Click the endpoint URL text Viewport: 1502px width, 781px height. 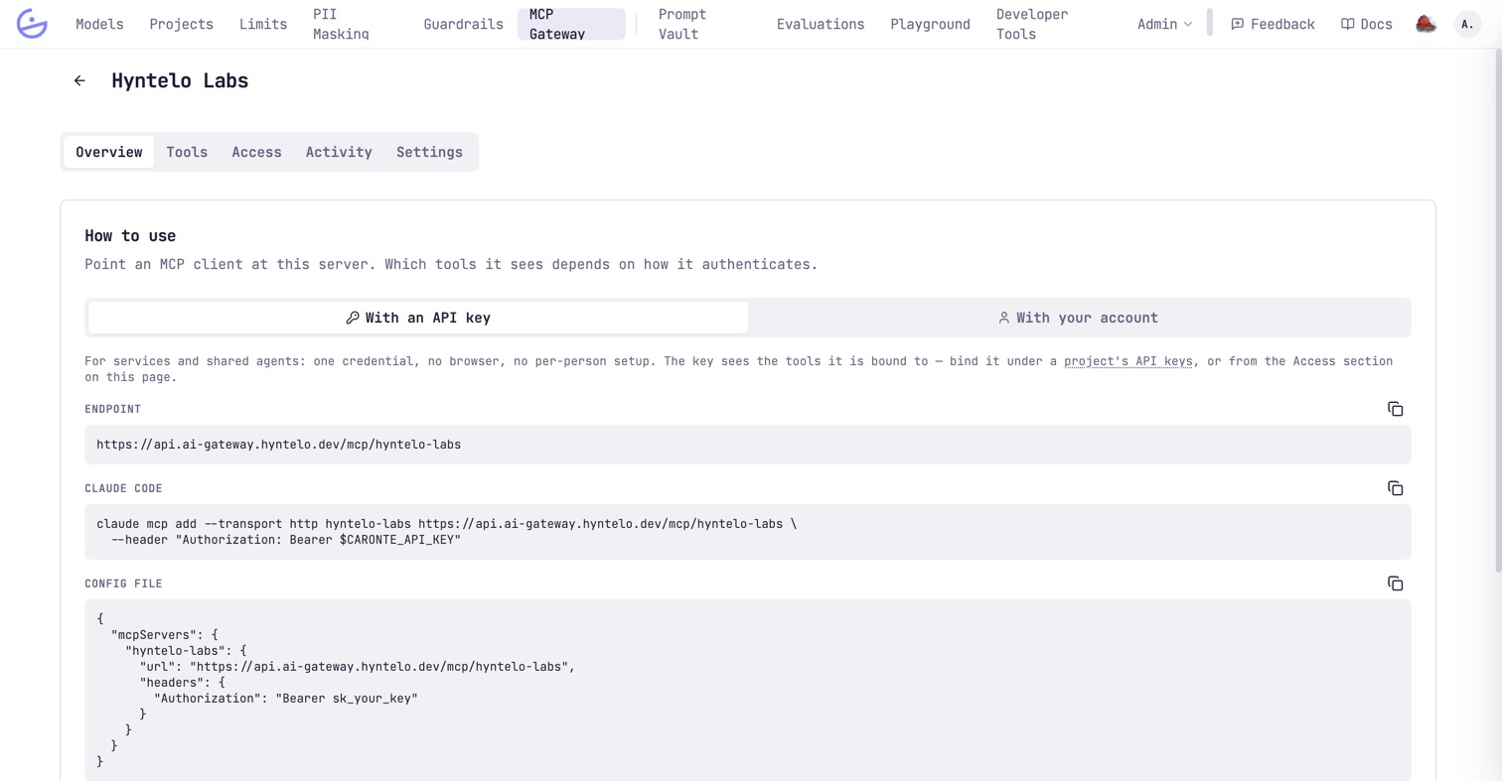pyautogui.click(x=278, y=445)
